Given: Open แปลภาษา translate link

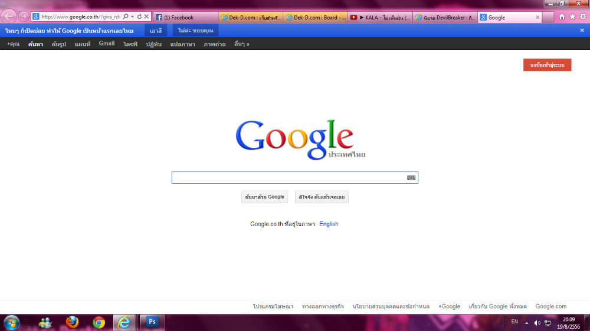Looking at the screenshot, I should tap(182, 44).
